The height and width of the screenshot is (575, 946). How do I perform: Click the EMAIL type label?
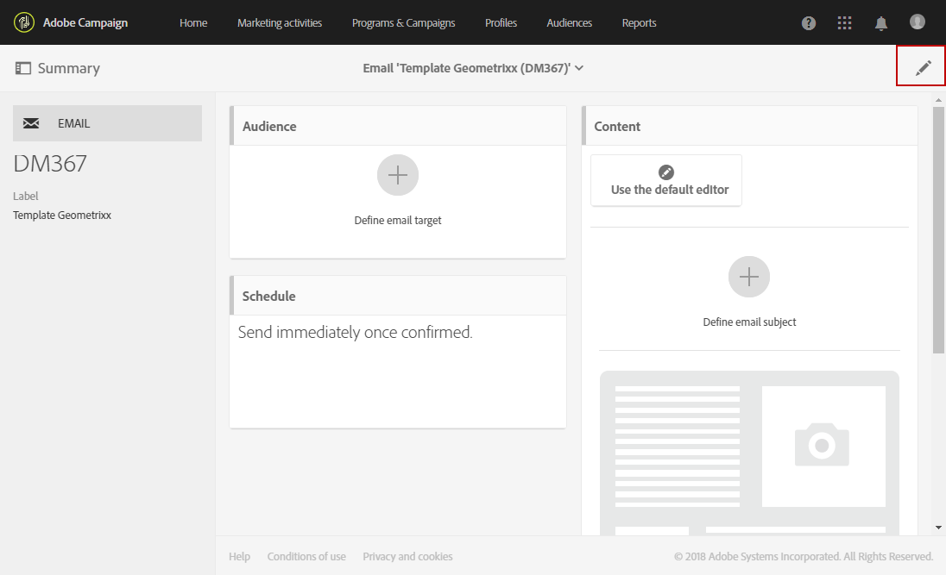coord(73,123)
